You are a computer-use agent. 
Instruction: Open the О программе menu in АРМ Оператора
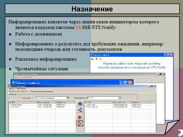[x=21, y=89]
